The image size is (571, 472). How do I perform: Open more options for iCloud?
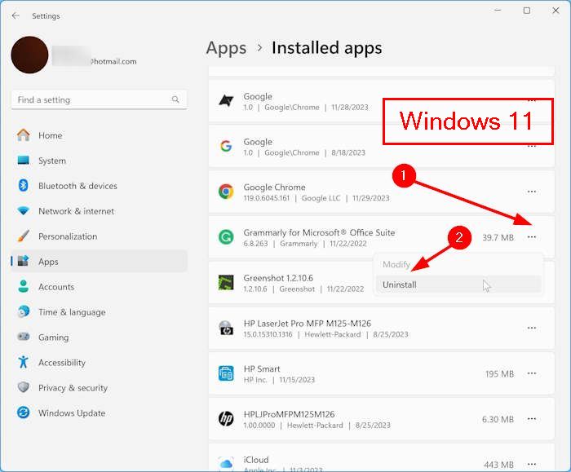click(531, 464)
